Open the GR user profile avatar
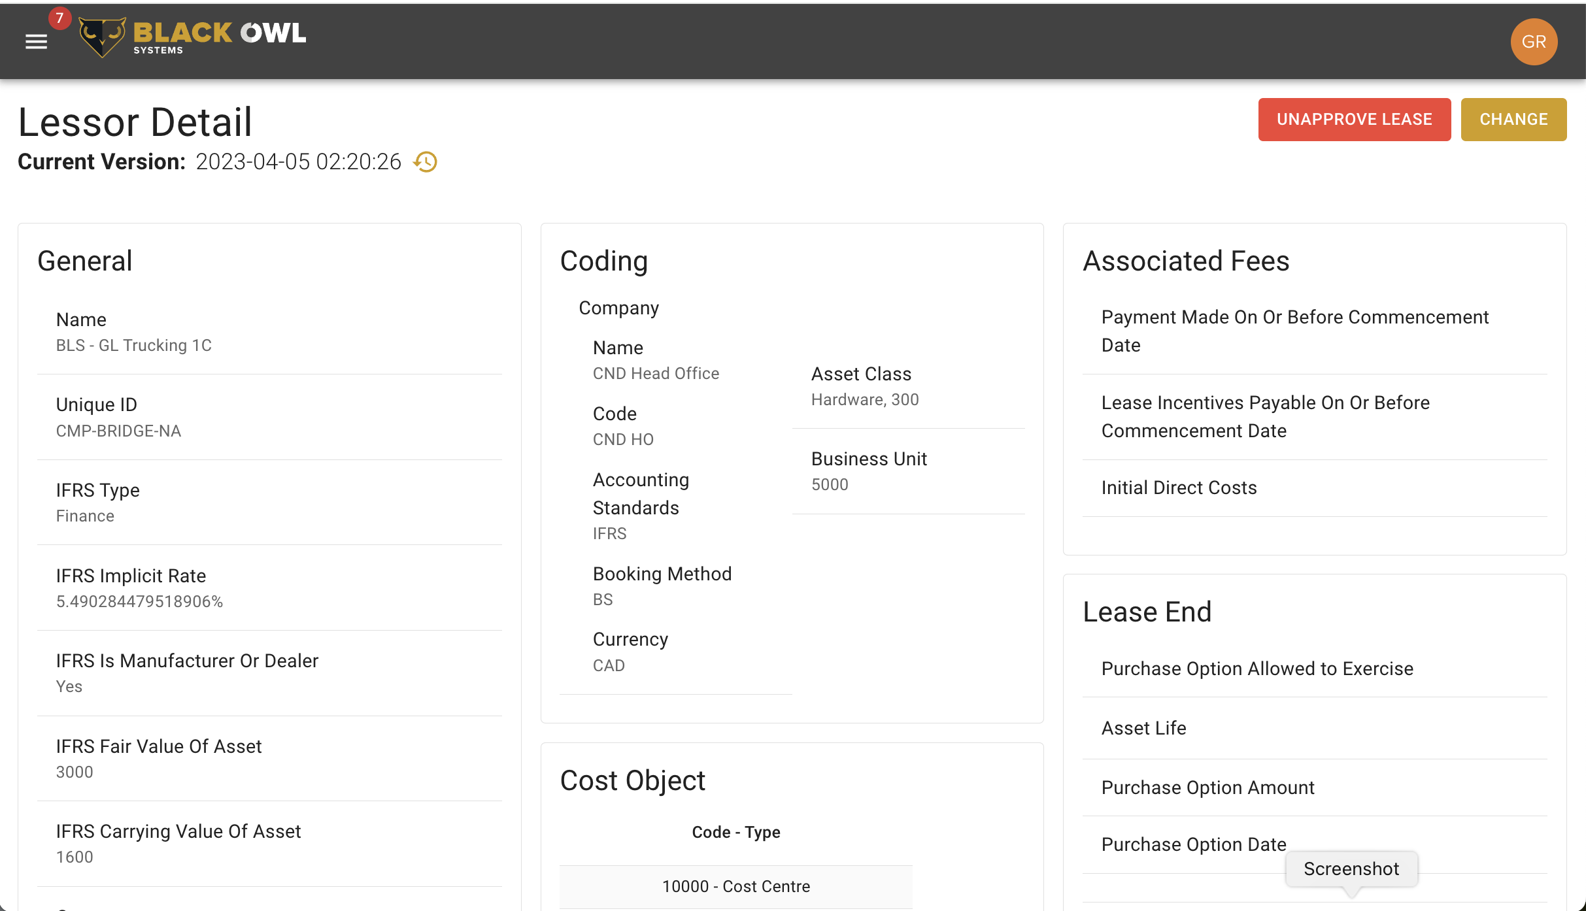 coord(1533,41)
